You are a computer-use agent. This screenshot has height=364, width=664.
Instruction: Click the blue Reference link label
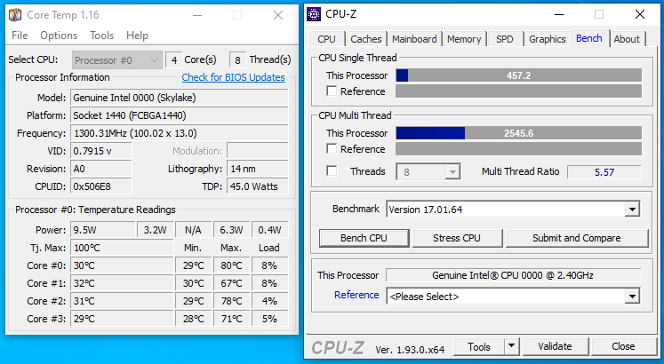click(x=356, y=296)
